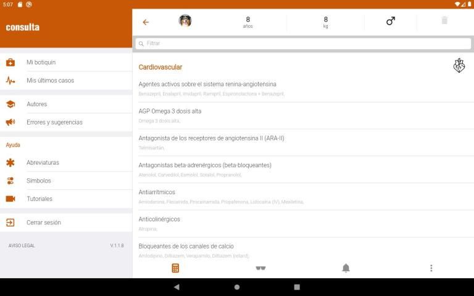Tap the trash delete icon
The width and height of the screenshot is (474, 296).
pos(444,21)
